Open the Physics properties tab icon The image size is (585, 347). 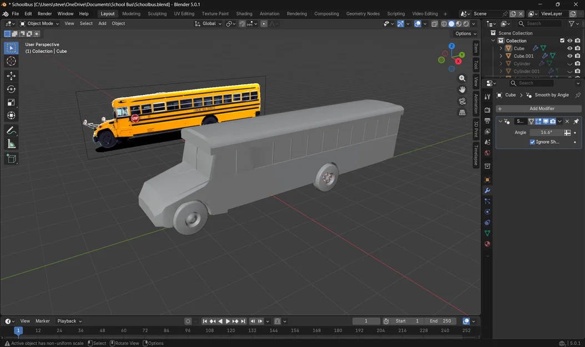point(487,212)
